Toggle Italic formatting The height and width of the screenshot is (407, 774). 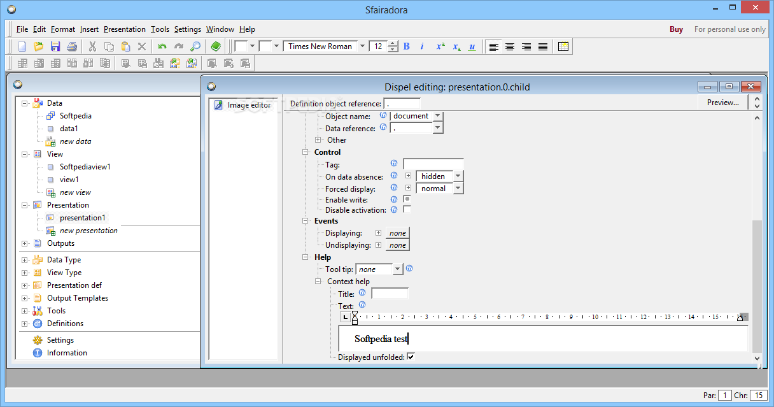tap(422, 46)
